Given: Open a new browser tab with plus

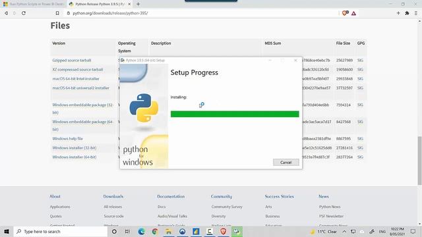Looking at the screenshot, I should point(138,4).
